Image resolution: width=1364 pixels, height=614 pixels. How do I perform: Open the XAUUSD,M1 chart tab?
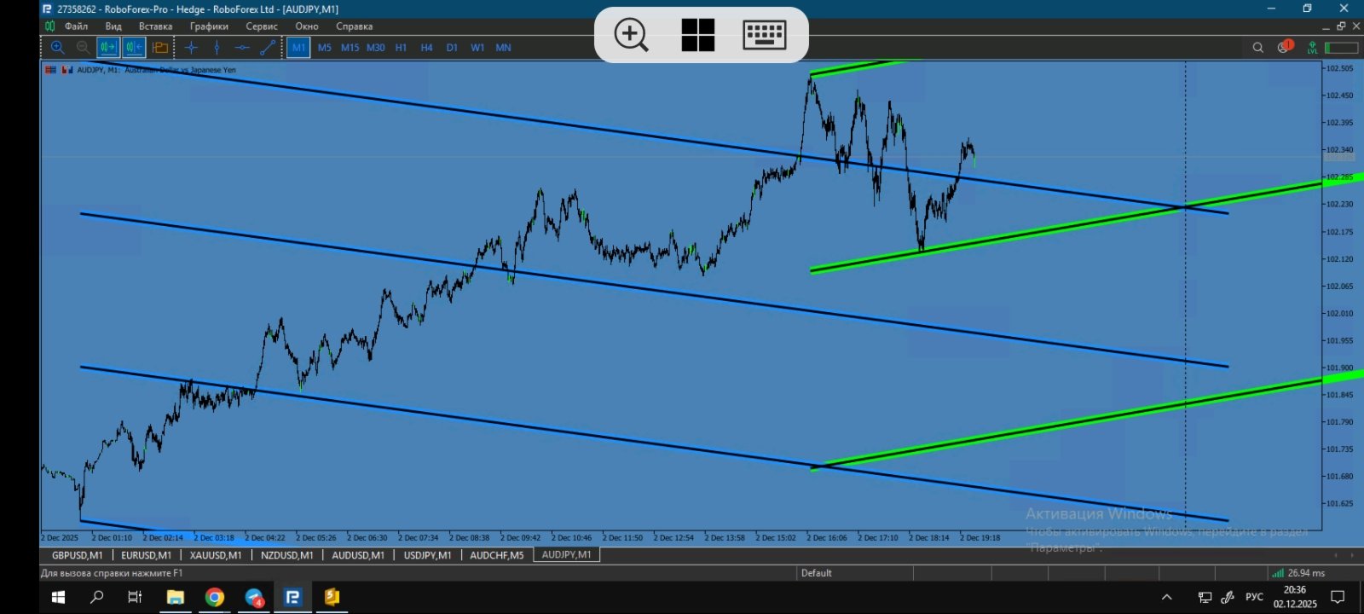pos(216,555)
